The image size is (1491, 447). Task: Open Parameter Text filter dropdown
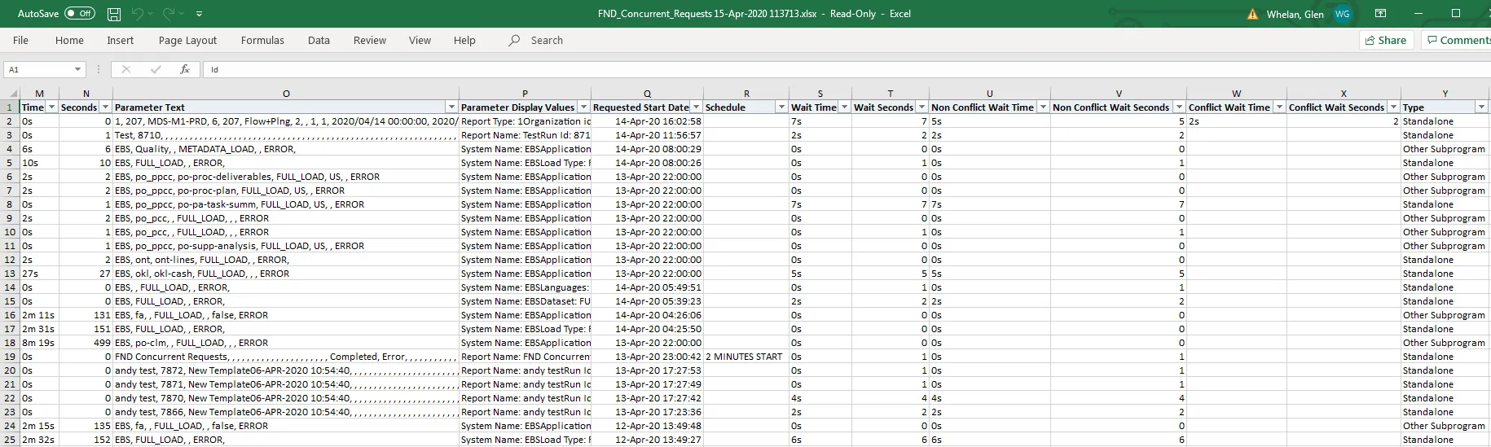click(451, 107)
